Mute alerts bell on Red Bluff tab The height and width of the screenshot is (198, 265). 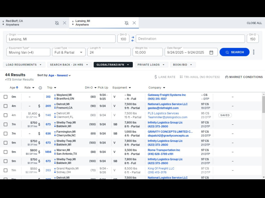[57, 23]
